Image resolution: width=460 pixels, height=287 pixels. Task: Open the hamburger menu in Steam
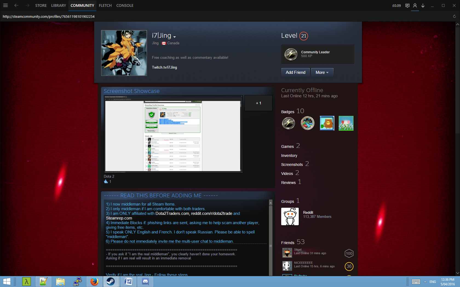[5, 5]
